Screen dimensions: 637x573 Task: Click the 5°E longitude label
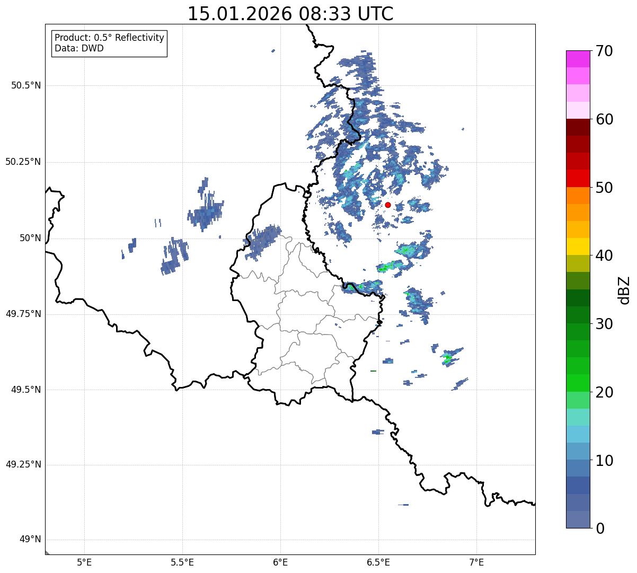(x=84, y=562)
